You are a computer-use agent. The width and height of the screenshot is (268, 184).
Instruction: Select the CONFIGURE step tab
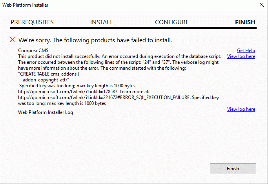172,22
